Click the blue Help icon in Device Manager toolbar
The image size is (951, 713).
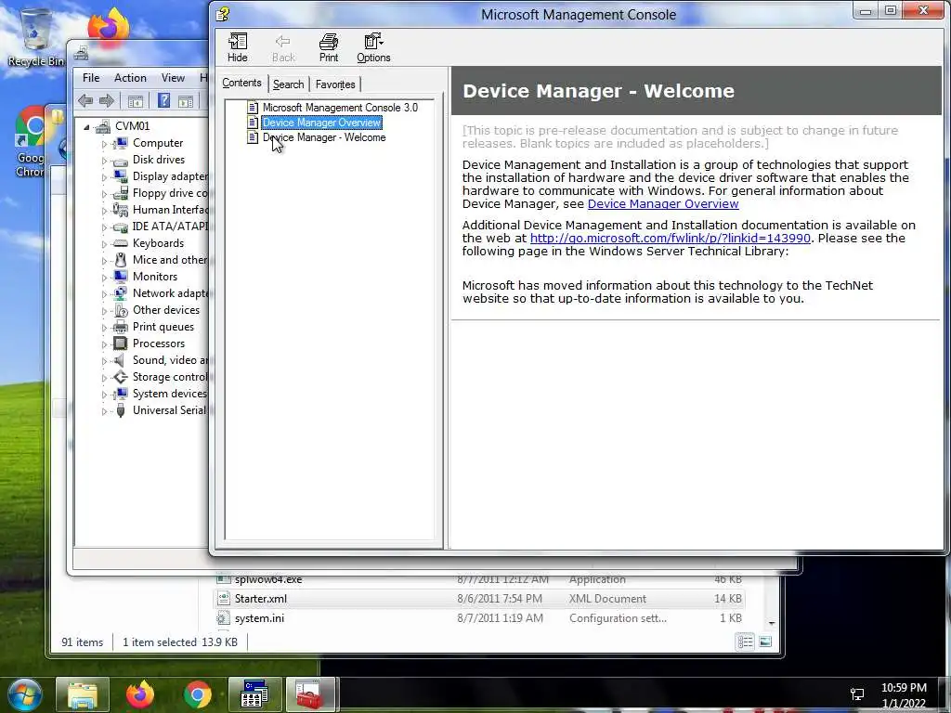163,100
